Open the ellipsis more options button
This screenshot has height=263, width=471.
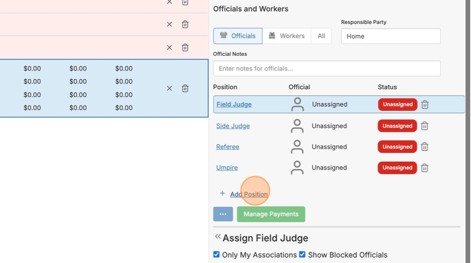pyautogui.click(x=223, y=214)
